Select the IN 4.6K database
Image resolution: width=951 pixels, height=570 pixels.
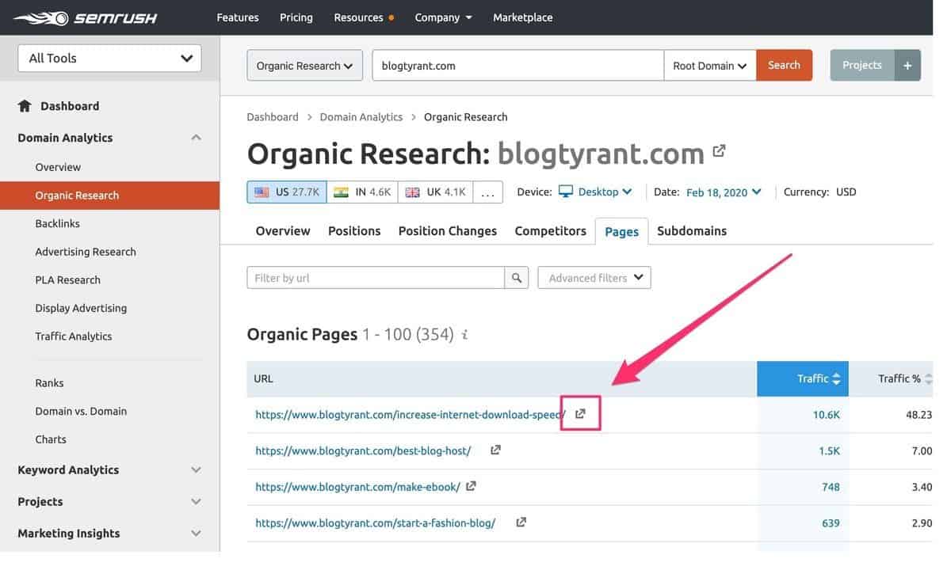tap(362, 192)
